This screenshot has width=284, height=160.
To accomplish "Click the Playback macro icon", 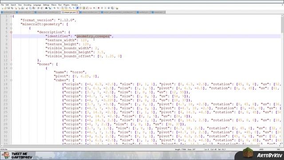I will pos(106,8).
